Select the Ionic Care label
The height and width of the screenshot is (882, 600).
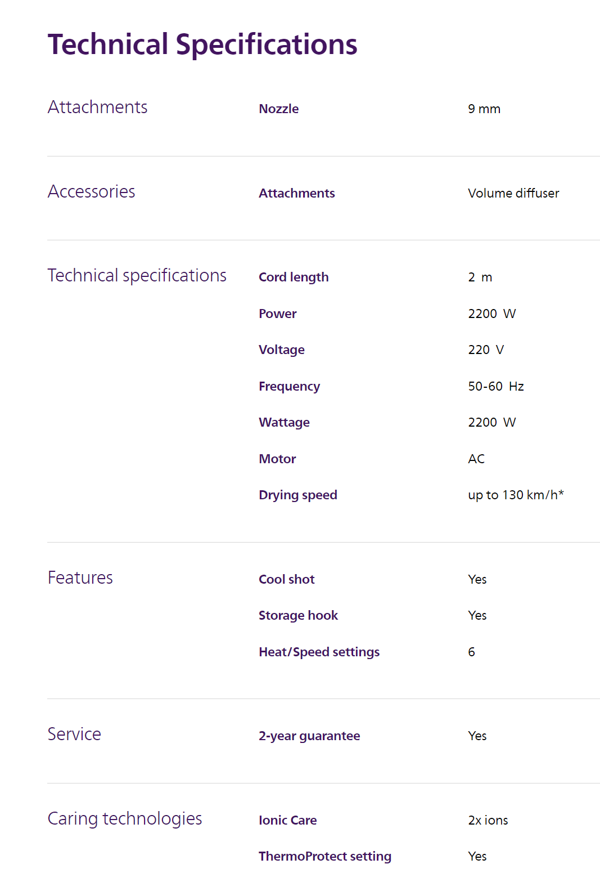[x=287, y=820]
